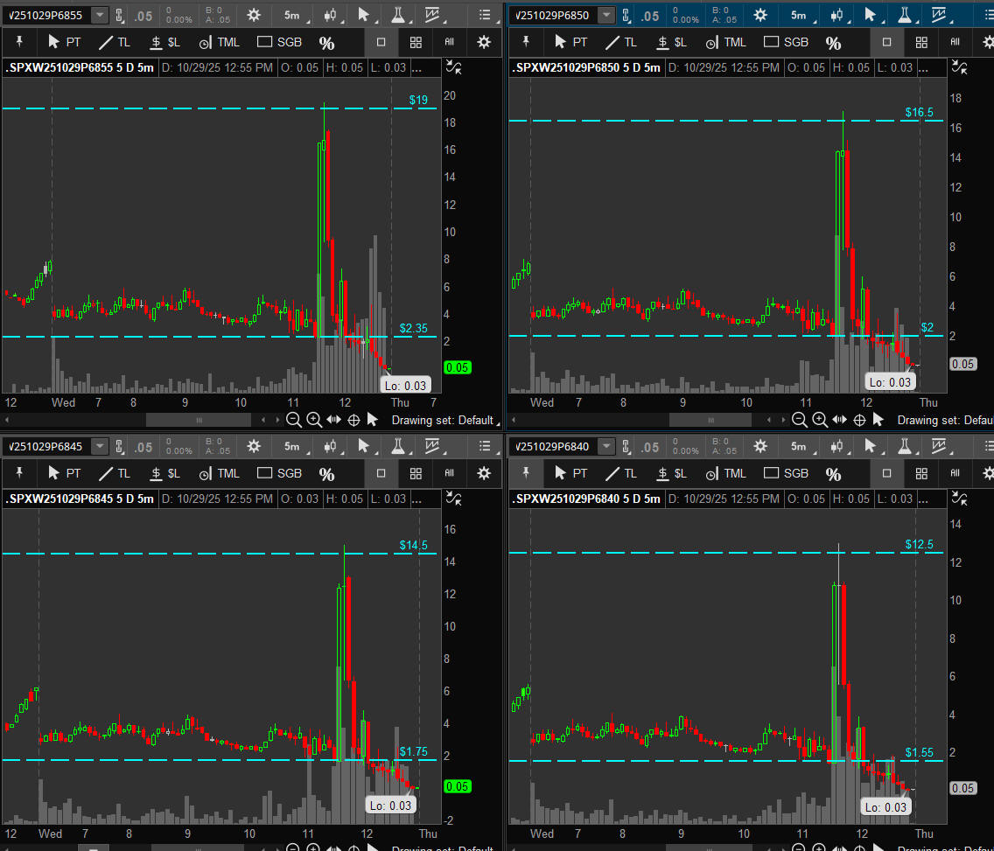Open the symbol dropdown for P6855 chart
The height and width of the screenshot is (851, 994).
100,15
